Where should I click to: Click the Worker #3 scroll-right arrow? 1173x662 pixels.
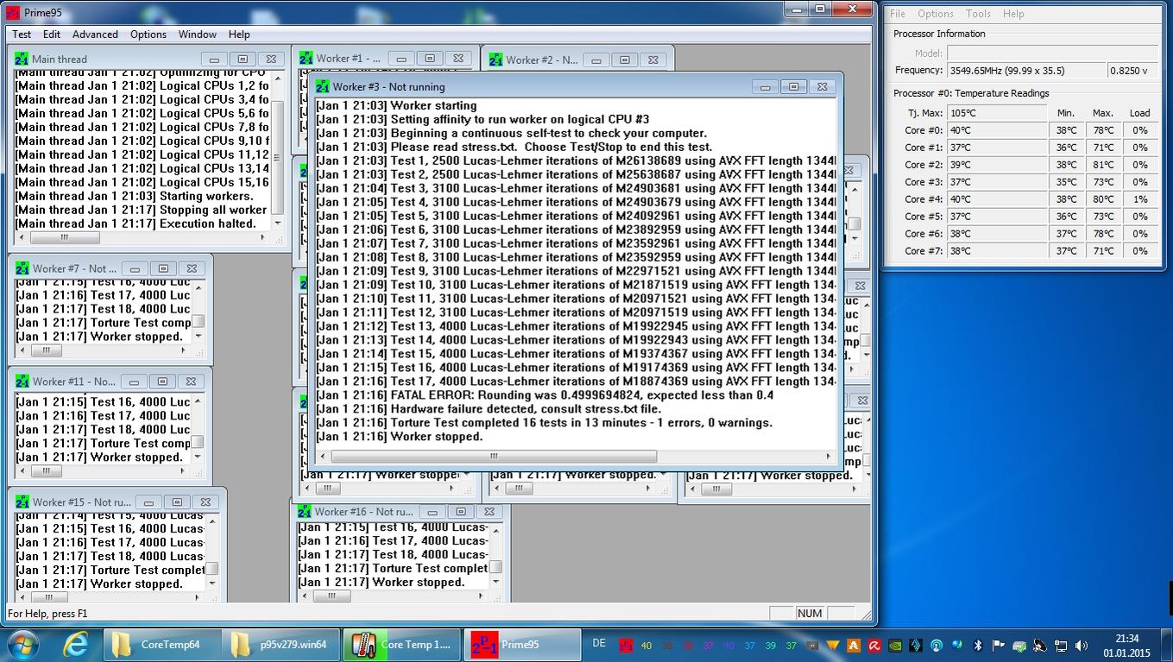(x=829, y=456)
